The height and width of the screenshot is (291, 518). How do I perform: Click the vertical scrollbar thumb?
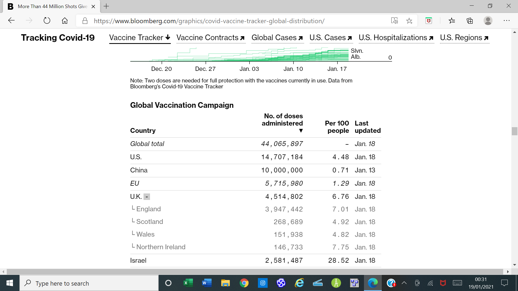514,131
